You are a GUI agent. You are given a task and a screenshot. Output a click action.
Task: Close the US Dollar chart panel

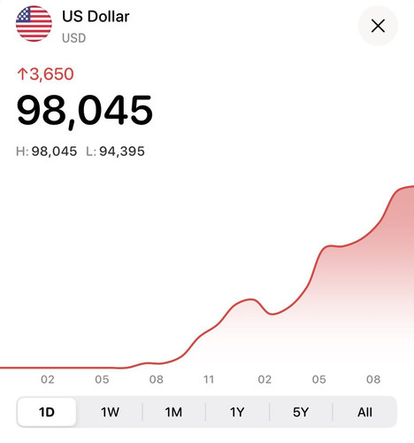(x=378, y=26)
